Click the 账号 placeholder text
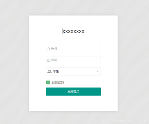The width and height of the screenshot is (149, 124). click(x=54, y=49)
